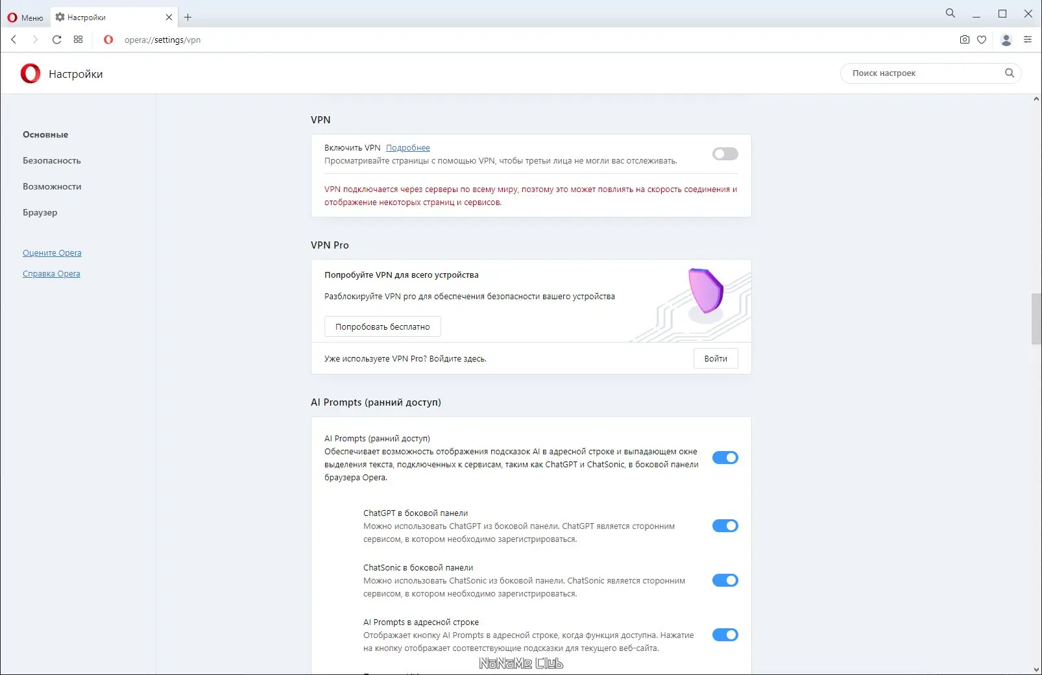Click the Войти button for VPN Pro

pos(716,358)
